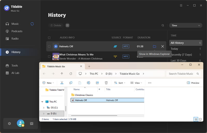Open Helmets Off in Windows Explorer folder icon
Viewport: 207px width, 133px height.
click(x=154, y=46)
